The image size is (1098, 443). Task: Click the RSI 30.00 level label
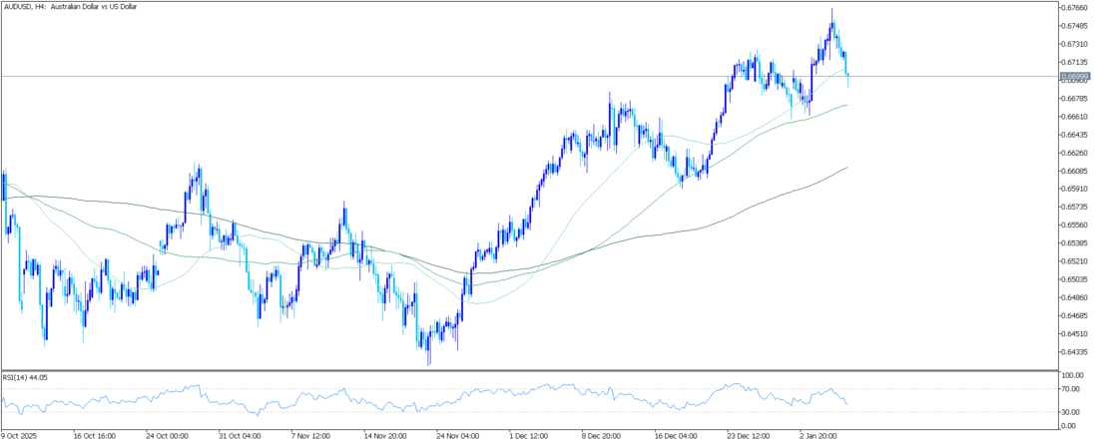coord(1071,411)
